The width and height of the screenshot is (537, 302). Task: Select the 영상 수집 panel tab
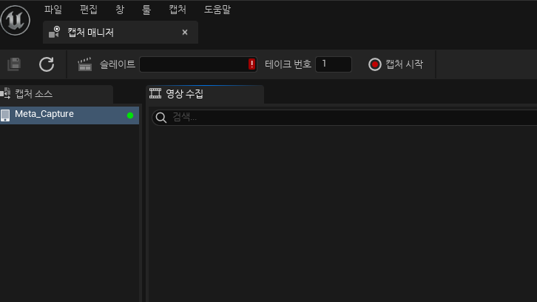click(205, 94)
